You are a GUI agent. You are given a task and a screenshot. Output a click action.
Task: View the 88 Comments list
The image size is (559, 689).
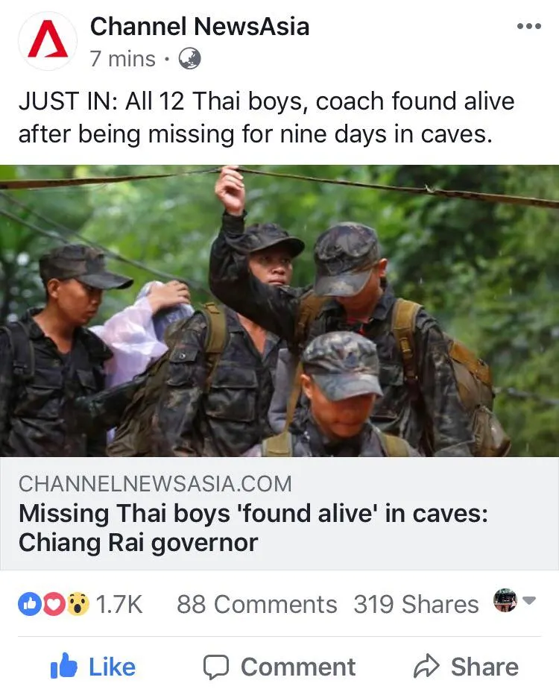pos(257,604)
